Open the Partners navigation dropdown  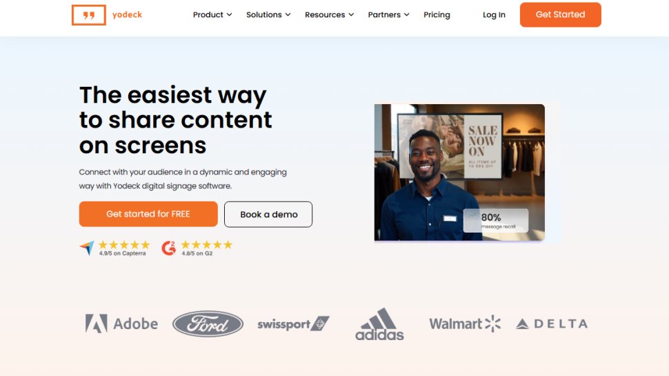click(x=389, y=14)
